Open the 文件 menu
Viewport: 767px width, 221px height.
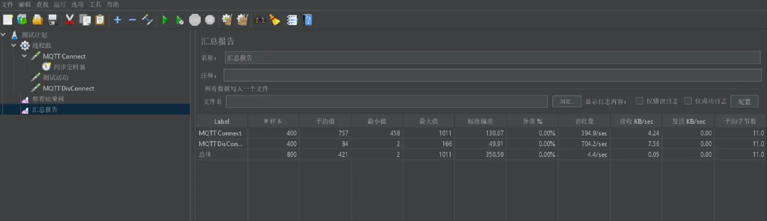7,4
